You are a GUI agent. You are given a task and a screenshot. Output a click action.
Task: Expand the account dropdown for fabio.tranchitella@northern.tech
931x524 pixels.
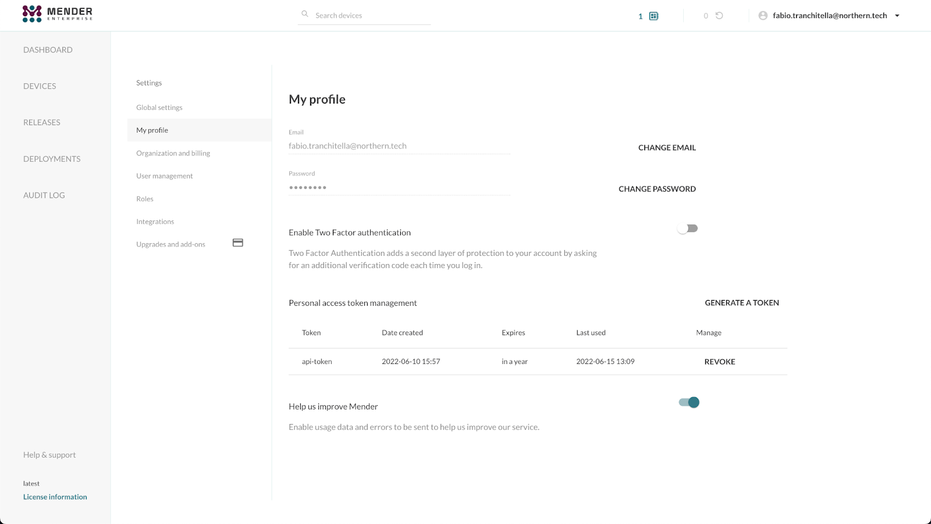897,16
